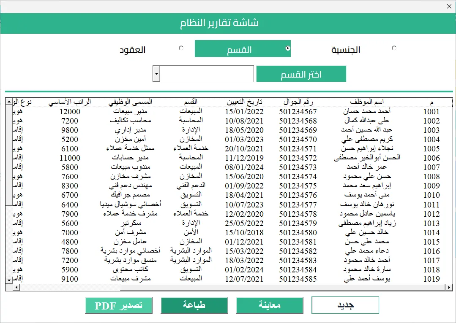Click the م column header
This screenshot has height=323, width=456.
(x=431, y=102)
